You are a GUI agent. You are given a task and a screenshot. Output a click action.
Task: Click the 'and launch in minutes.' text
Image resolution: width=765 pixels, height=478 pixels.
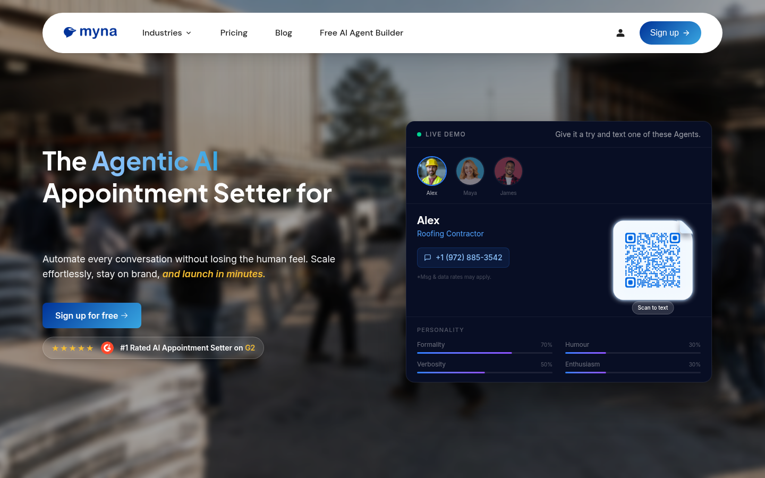pos(214,274)
